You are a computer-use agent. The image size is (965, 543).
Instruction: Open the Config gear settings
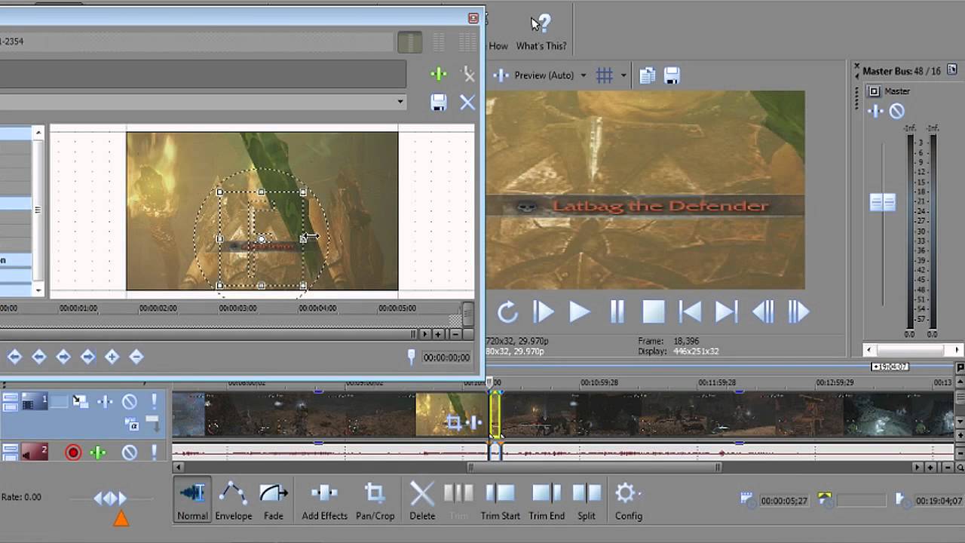628,502
